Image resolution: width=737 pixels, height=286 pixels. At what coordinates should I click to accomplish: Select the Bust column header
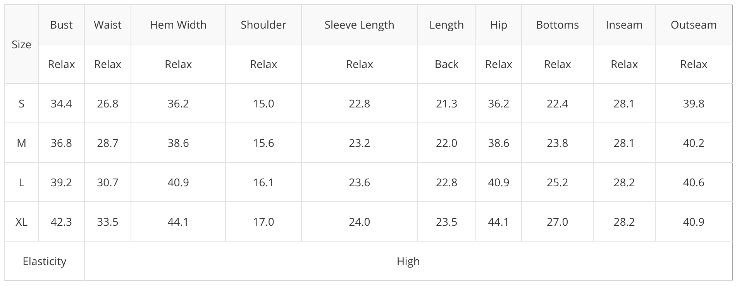(61, 25)
